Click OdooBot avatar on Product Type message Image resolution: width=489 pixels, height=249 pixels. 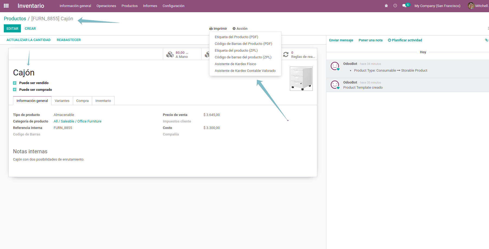click(335, 66)
